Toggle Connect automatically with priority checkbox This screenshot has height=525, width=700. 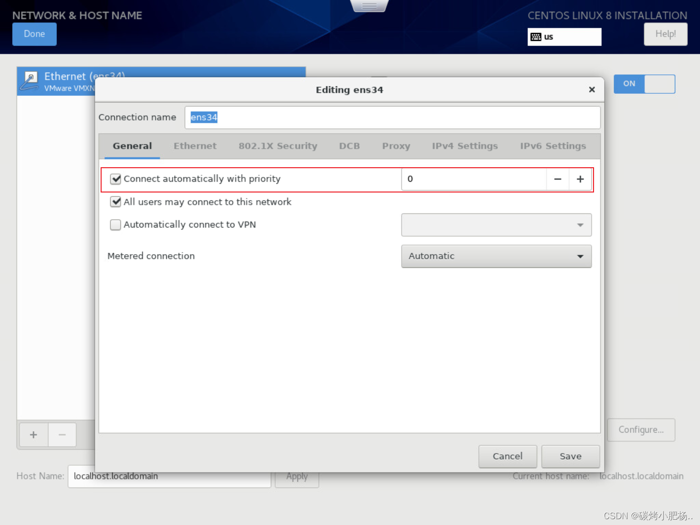pos(116,179)
